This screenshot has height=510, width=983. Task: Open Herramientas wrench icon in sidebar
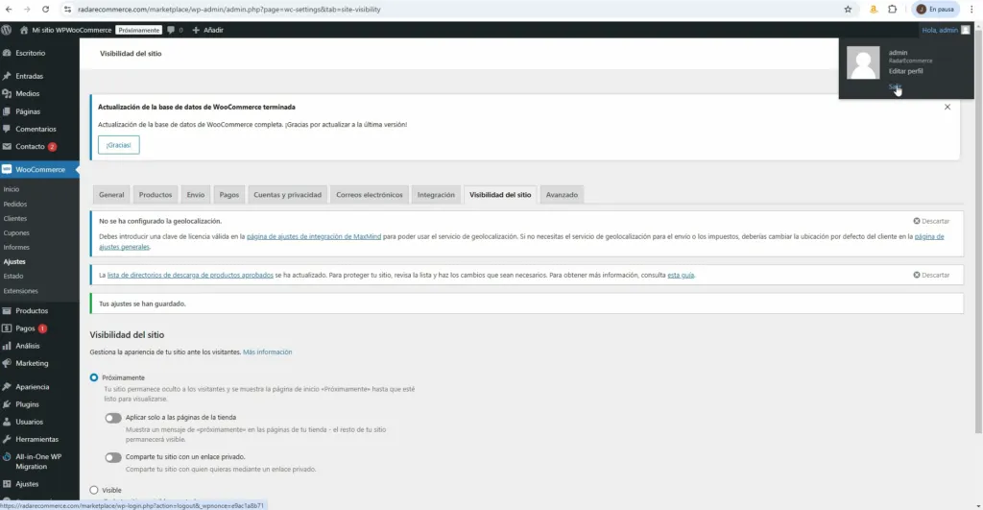pos(7,439)
